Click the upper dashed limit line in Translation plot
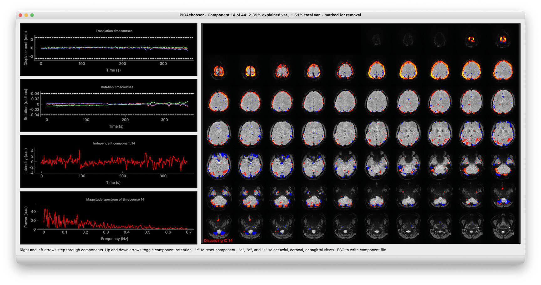Image resolution: width=541 pixels, height=285 pixels. click(114, 38)
